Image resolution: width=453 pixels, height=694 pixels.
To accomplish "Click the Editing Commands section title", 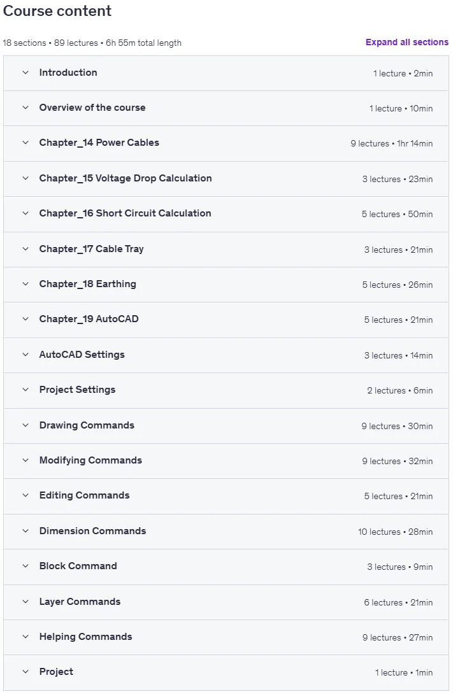I will pos(85,495).
